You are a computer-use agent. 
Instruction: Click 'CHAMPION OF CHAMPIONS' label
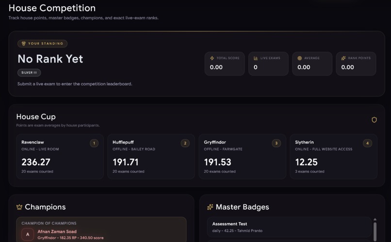pos(49,223)
